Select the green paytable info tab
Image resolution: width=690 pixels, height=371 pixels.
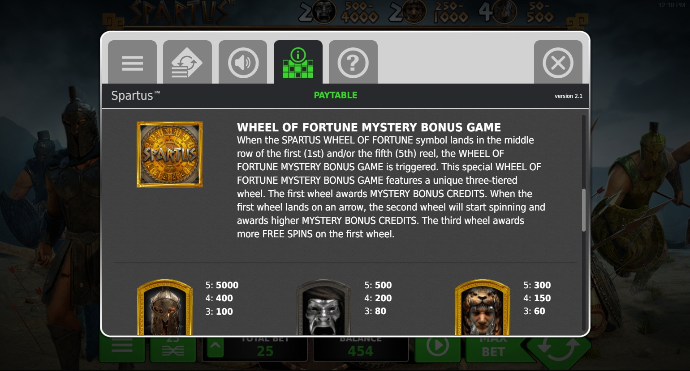[x=298, y=62]
